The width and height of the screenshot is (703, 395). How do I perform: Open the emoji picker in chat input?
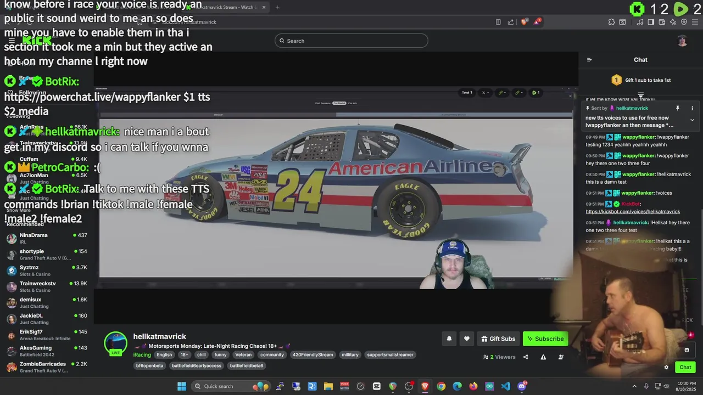pos(687,350)
